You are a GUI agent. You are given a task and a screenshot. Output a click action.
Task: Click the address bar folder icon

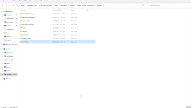(17, 5)
